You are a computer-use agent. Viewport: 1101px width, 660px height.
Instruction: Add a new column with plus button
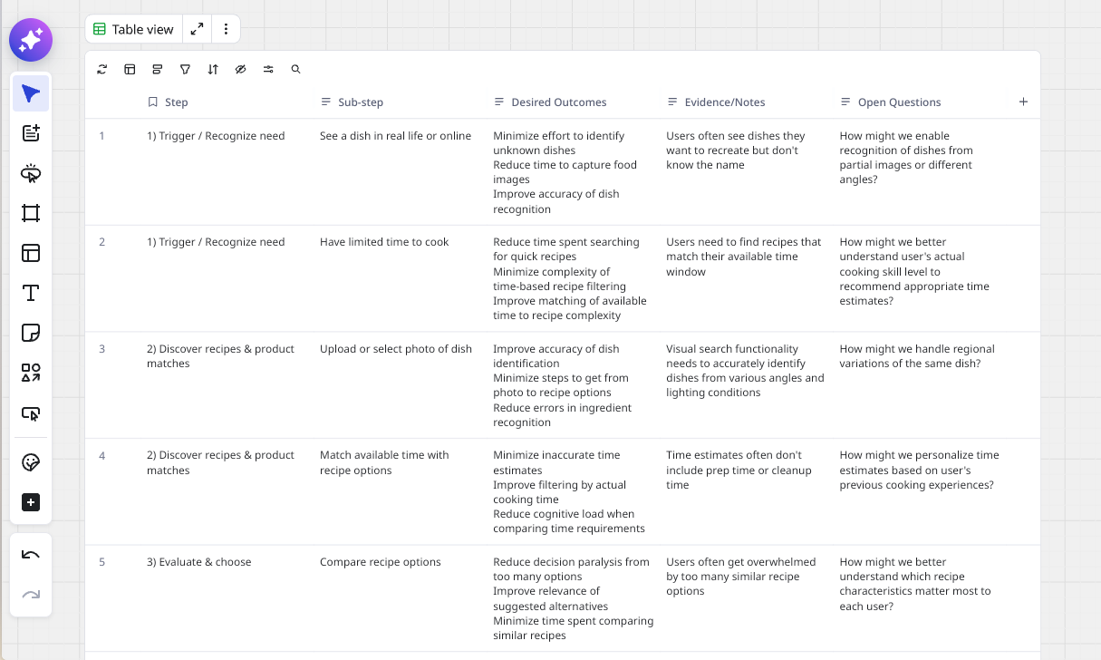click(1023, 102)
